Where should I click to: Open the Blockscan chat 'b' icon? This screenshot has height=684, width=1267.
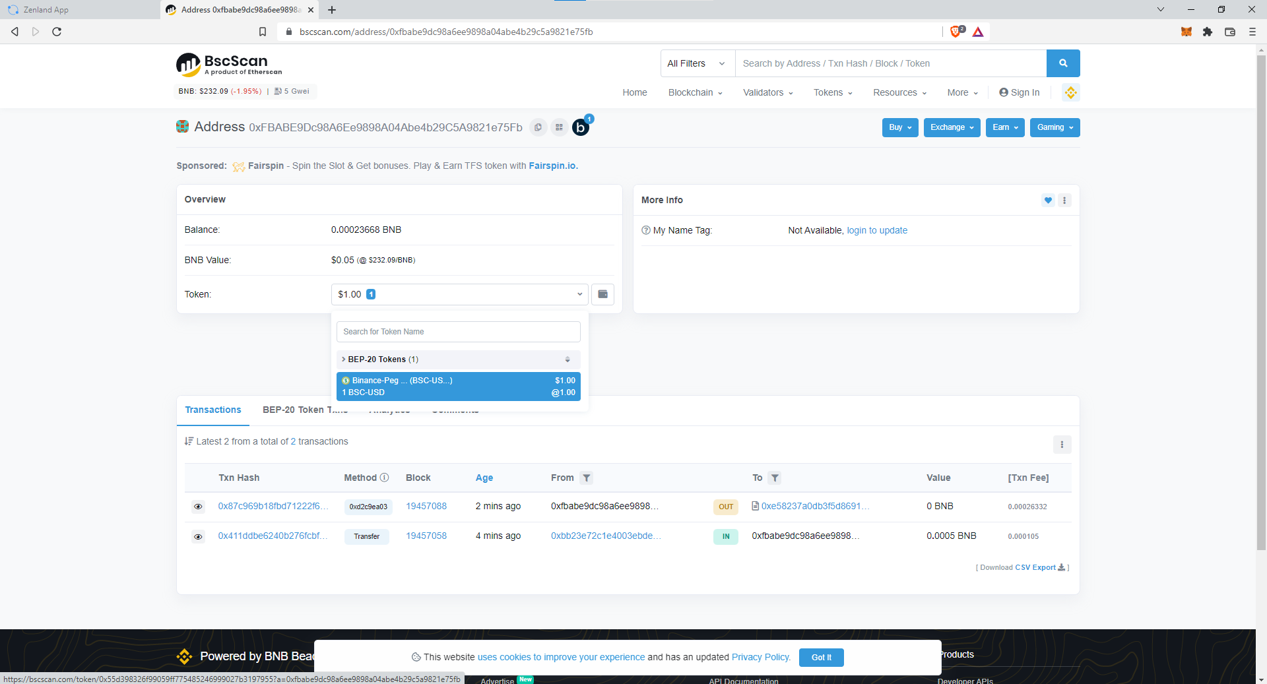[581, 127]
